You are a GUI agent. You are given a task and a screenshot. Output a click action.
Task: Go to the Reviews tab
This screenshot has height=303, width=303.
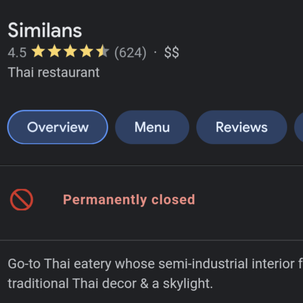[242, 127]
